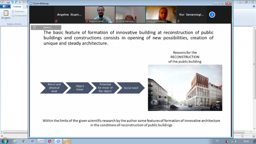Click the volume speaker icon in system tray
The image size is (256, 144).
pos(236,141)
